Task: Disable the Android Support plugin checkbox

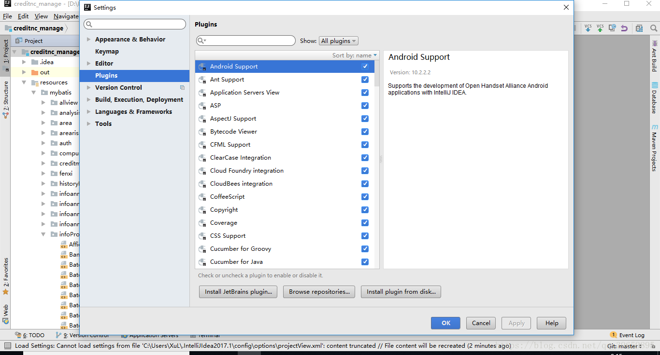Action: click(365, 67)
